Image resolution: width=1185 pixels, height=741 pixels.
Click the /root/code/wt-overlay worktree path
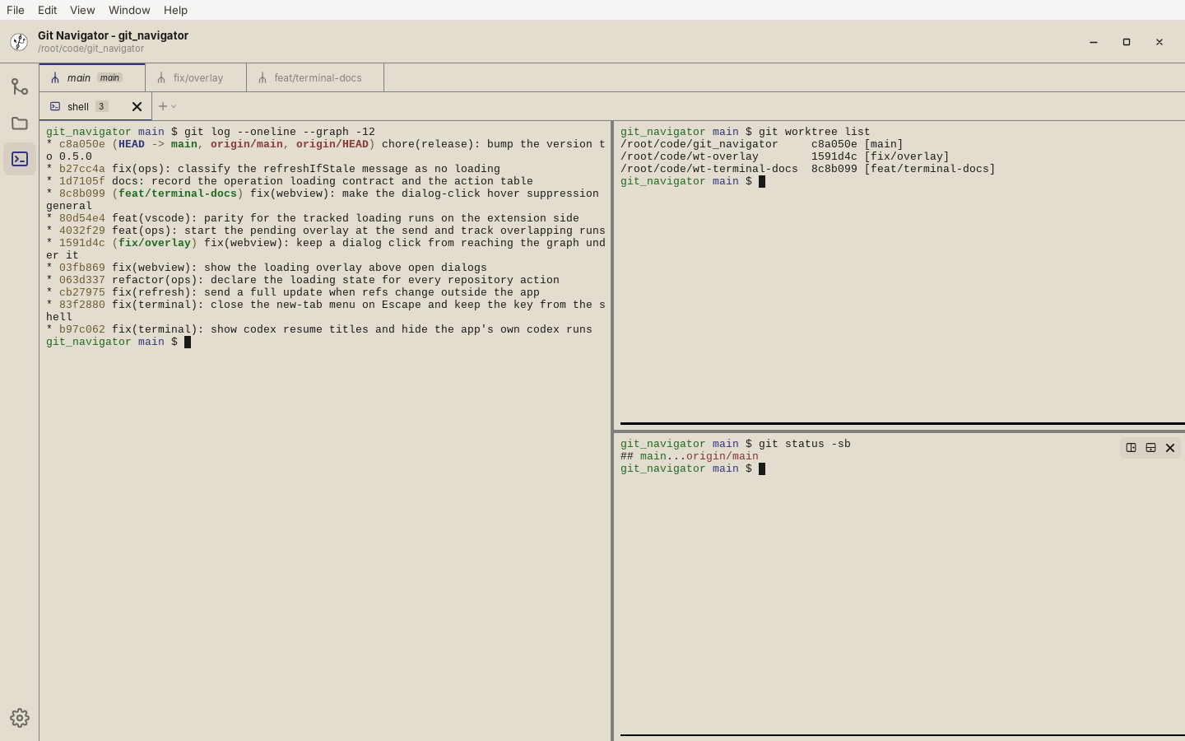click(690, 156)
